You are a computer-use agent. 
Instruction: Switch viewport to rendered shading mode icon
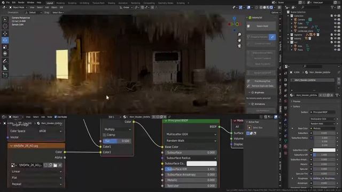click(x=271, y=7)
